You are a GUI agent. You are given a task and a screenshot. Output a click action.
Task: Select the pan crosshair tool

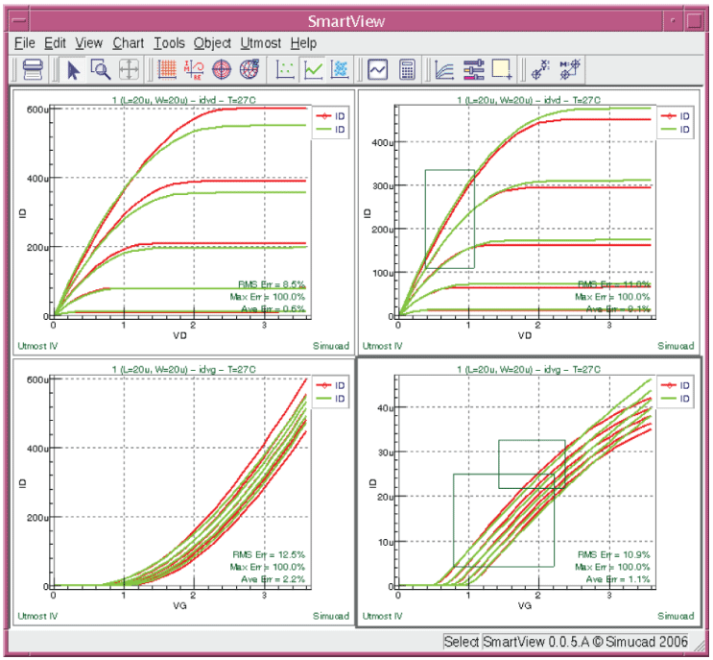pyautogui.click(x=128, y=69)
